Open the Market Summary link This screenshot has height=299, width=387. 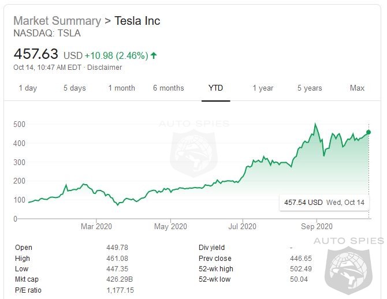click(57, 21)
